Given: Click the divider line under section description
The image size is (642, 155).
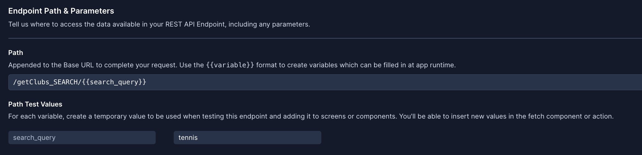Looking at the screenshot, I should pyautogui.click(x=311, y=38).
